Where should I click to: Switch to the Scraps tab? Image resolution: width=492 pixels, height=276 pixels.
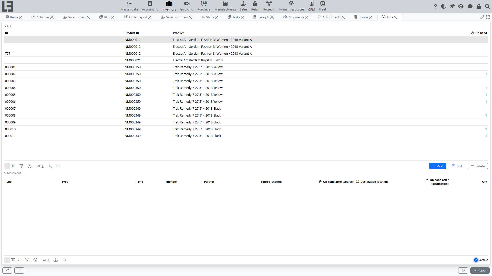pyautogui.click(x=361, y=17)
